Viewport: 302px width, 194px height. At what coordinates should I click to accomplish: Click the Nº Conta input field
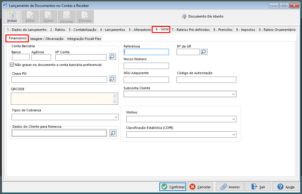[x=81, y=57]
